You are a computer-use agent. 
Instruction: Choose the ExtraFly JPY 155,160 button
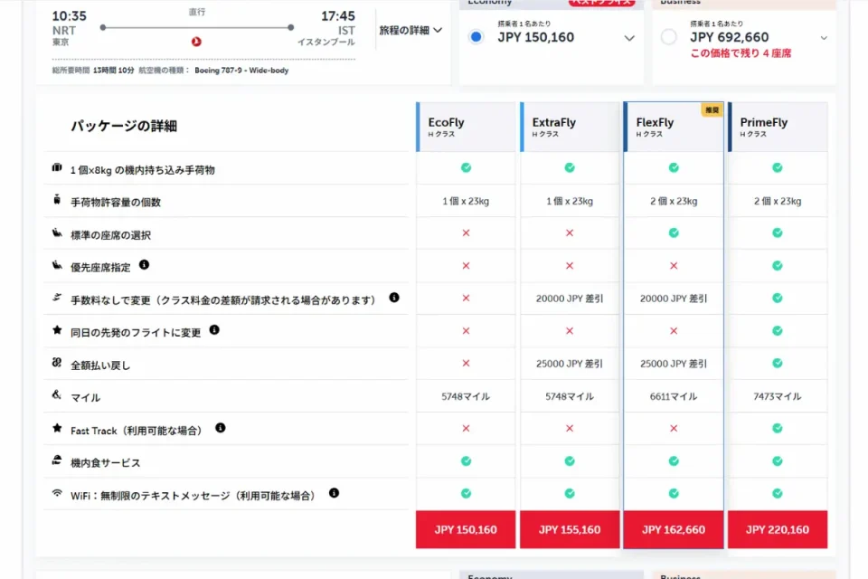[570, 529]
